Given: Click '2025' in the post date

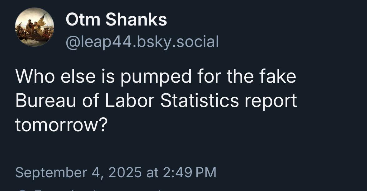Looking at the screenshot, I should (x=125, y=172).
